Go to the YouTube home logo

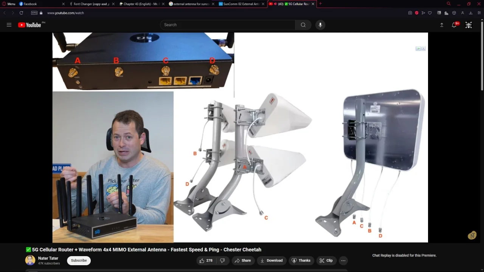tap(29, 25)
